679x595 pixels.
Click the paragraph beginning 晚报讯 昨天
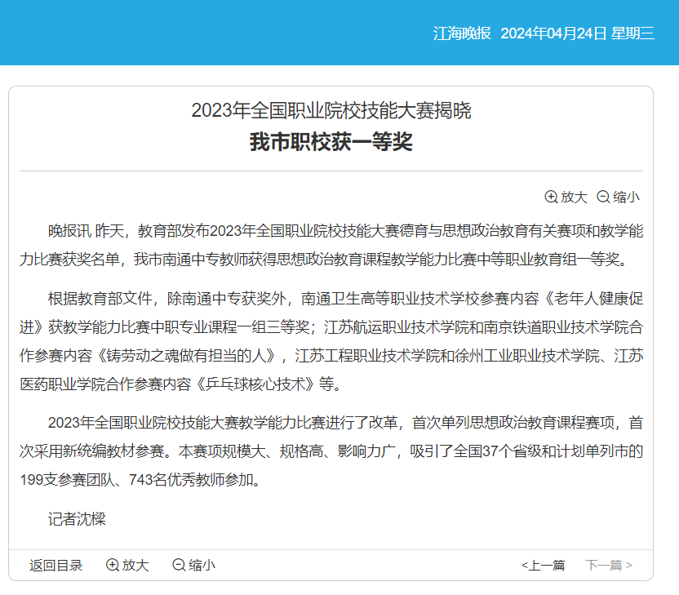(x=331, y=245)
